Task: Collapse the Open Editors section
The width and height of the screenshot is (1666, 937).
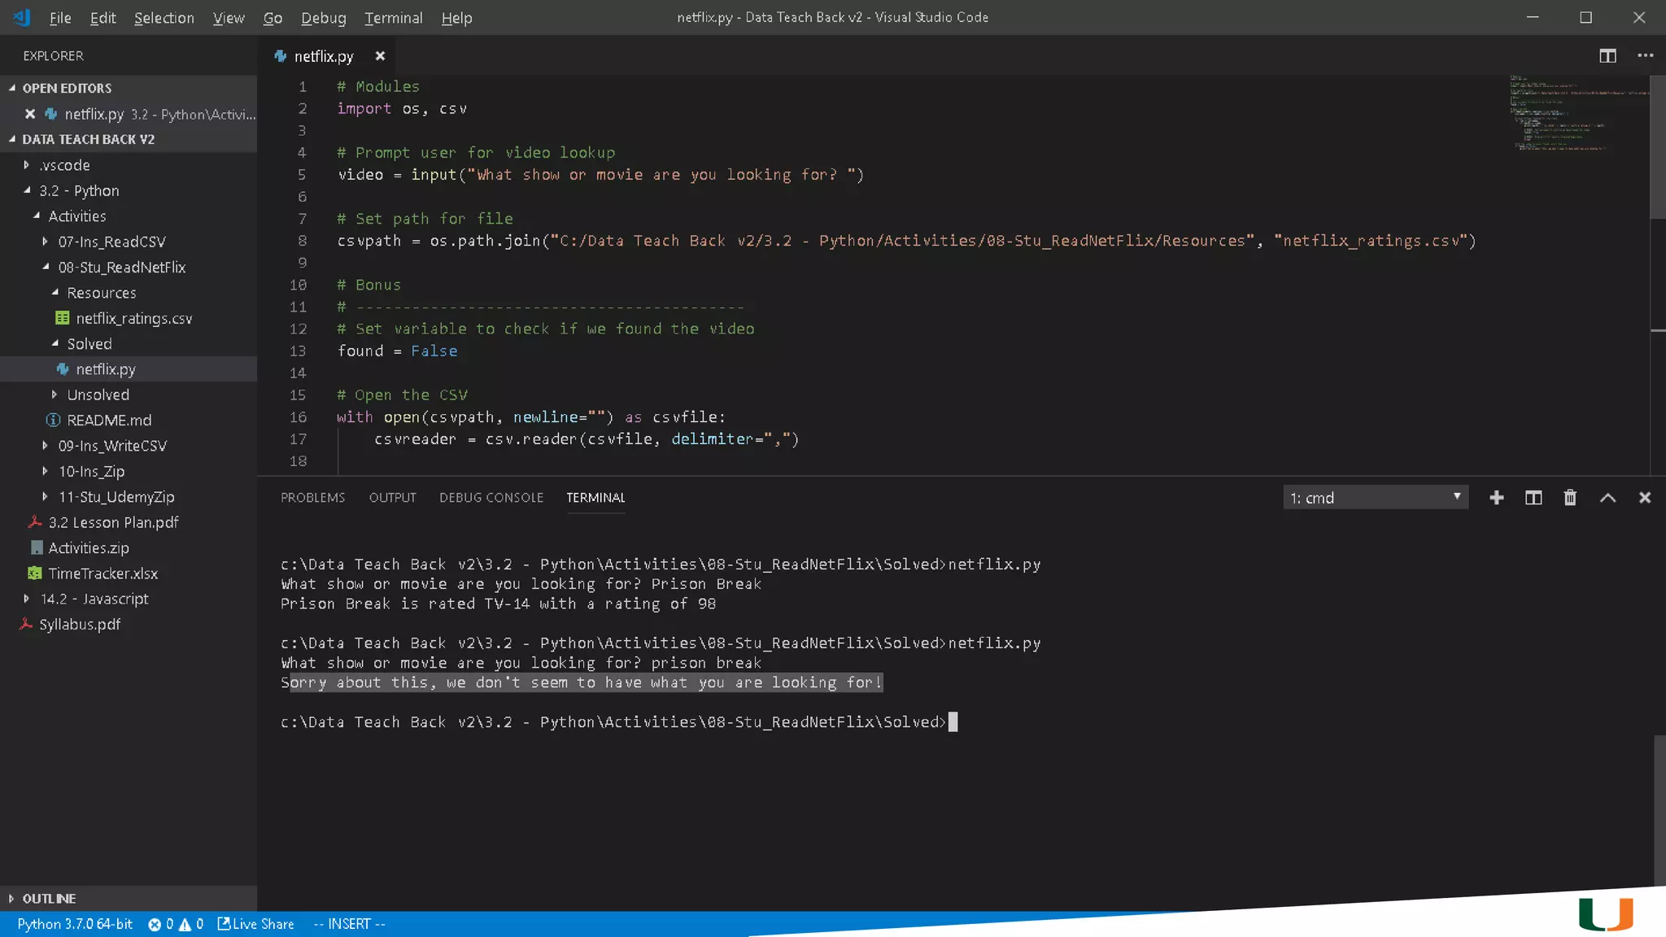Action: point(67,88)
